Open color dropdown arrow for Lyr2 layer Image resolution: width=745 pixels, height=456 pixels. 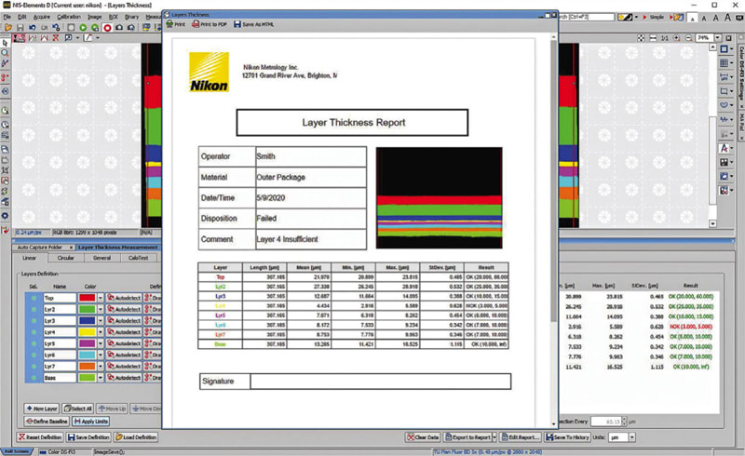(101, 309)
